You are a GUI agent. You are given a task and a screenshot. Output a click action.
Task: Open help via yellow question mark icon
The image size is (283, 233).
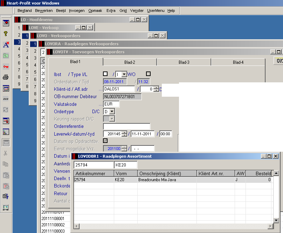click(x=6, y=34)
